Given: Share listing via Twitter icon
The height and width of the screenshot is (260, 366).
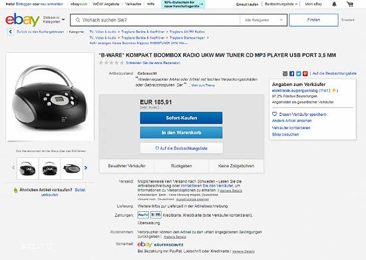Looking at the screenshot, I should (299, 73).
